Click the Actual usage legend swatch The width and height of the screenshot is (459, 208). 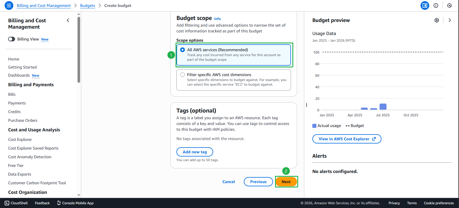(x=314, y=126)
